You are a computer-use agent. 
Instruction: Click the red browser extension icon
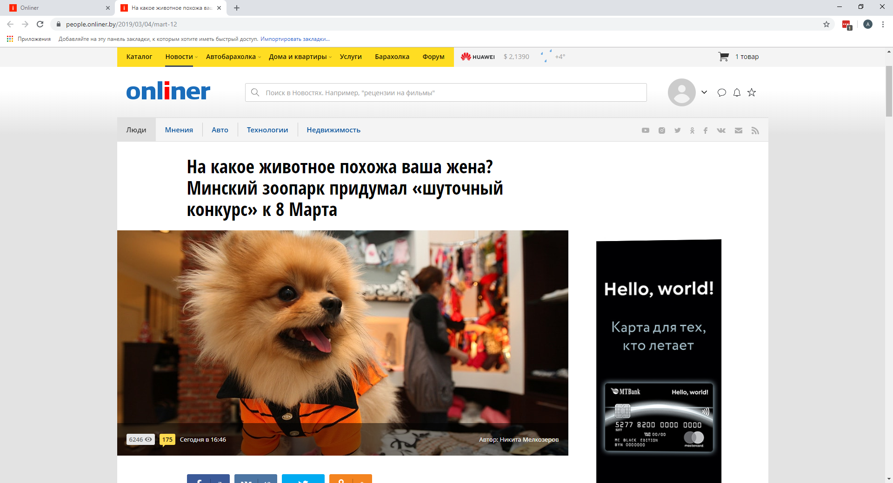(847, 25)
